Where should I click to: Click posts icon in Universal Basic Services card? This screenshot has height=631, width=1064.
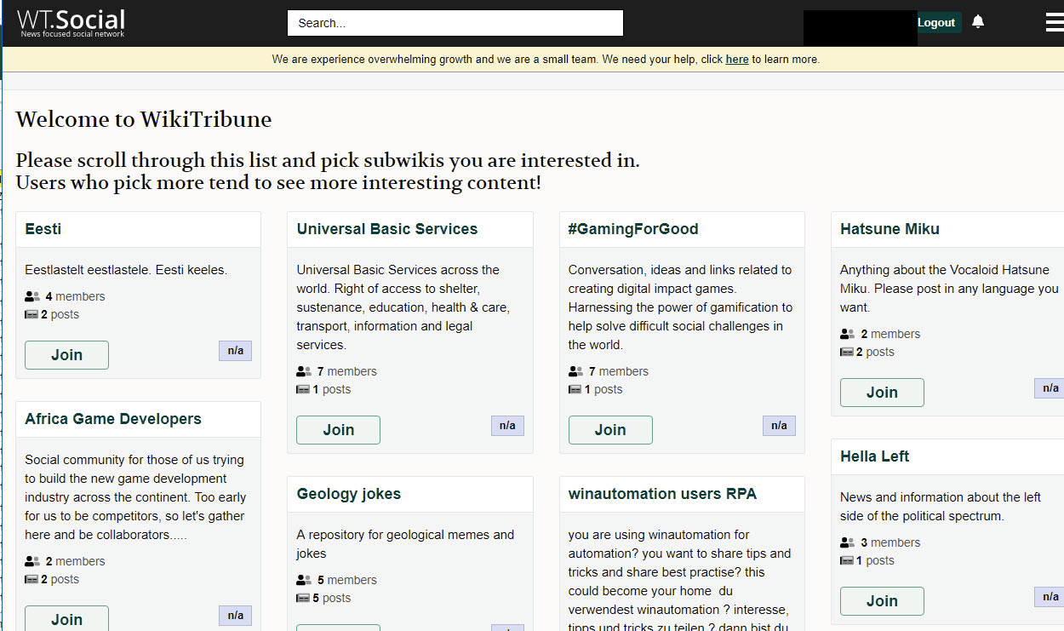[302, 389]
